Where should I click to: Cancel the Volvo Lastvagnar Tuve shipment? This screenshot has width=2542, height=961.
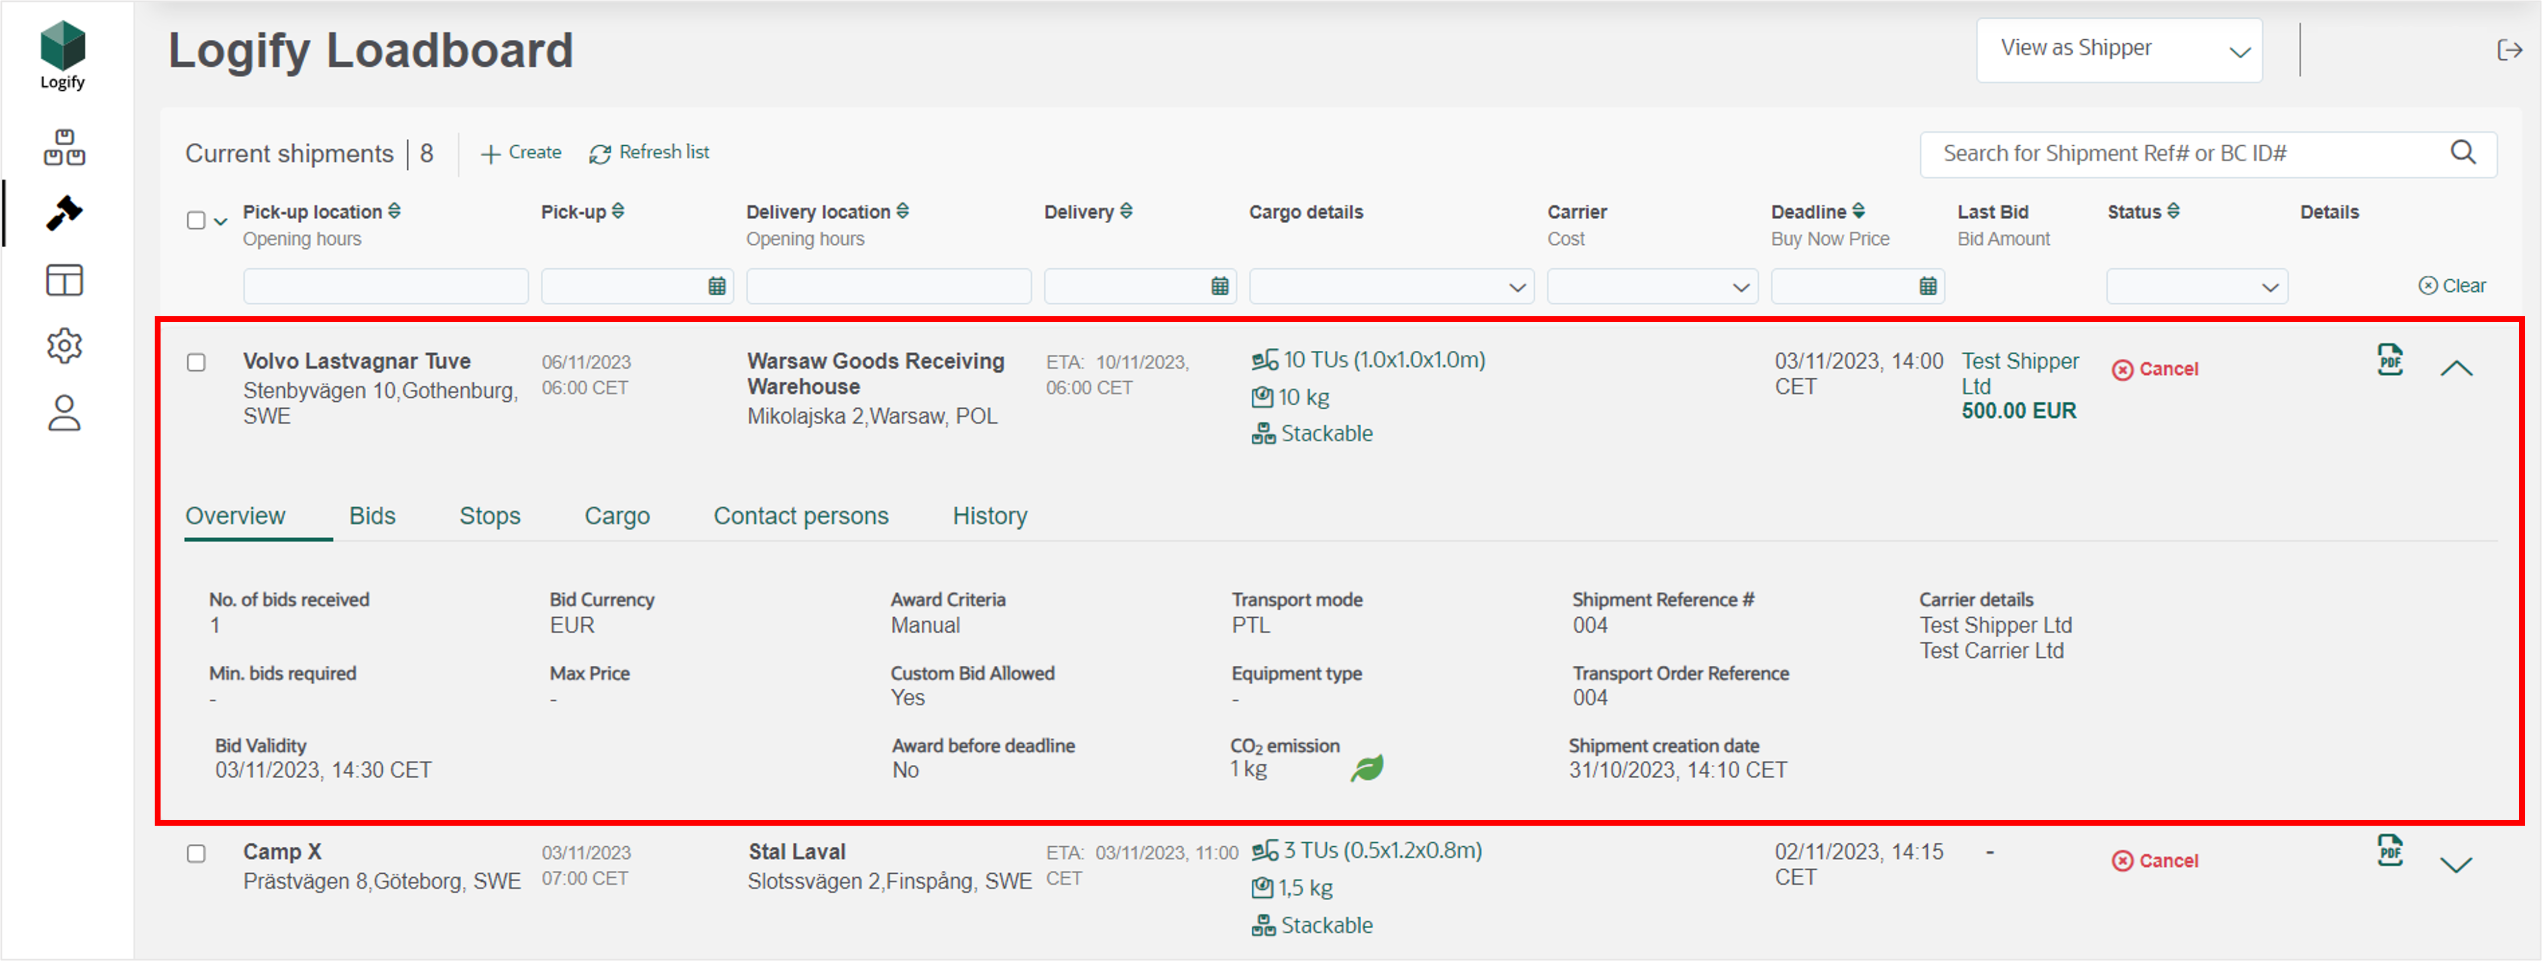coord(2155,369)
